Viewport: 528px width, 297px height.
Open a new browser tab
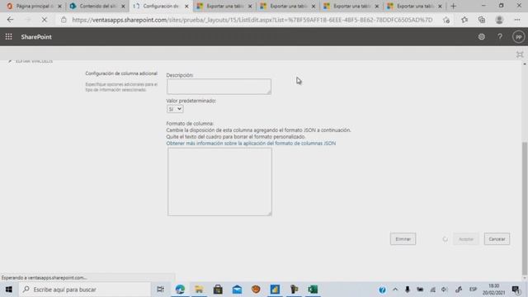[x=453, y=6]
